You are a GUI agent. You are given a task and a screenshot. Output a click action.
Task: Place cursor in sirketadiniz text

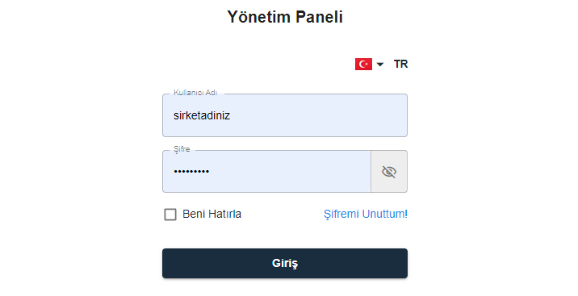click(x=202, y=115)
